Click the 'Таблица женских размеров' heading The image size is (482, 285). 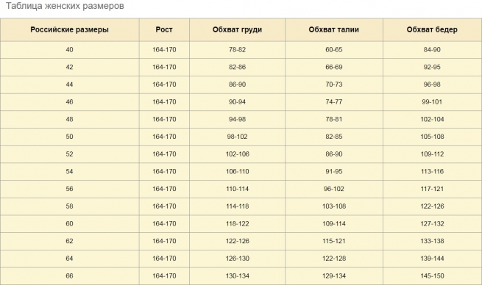tap(65, 6)
